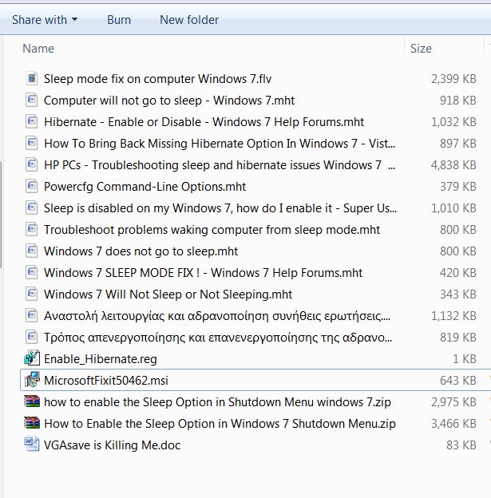Click the Windows 7 Shutdown Menu.zip archive icon
This screenshot has width=491, height=498.
pos(32,423)
